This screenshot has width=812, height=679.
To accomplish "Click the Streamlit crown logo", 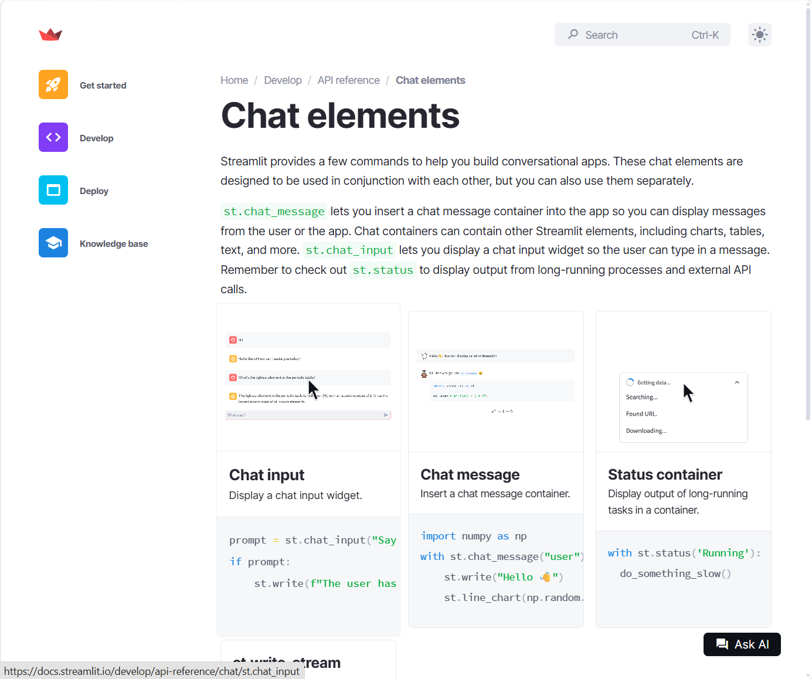I will pos(50,35).
